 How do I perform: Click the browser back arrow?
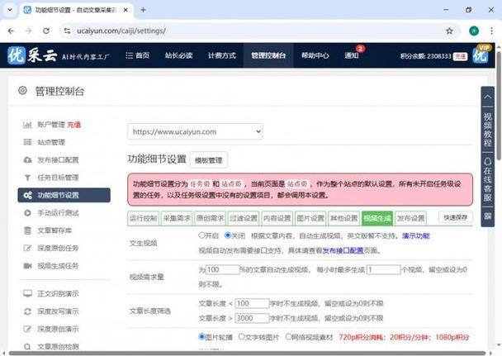(x=11, y=31)
